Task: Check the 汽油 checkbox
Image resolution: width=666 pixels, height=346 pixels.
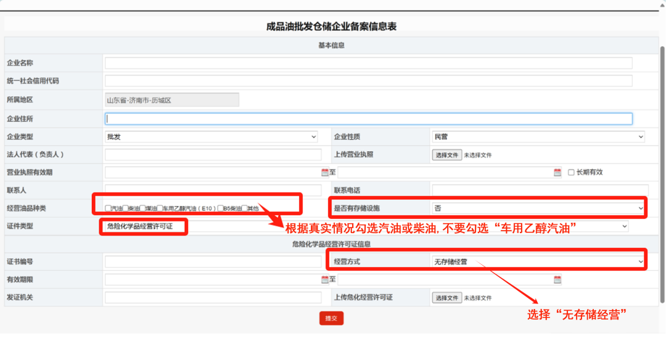Action: click(109, 208)
